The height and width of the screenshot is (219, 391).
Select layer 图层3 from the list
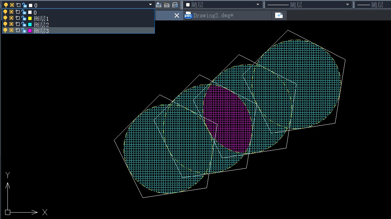(x=78, y=30)
